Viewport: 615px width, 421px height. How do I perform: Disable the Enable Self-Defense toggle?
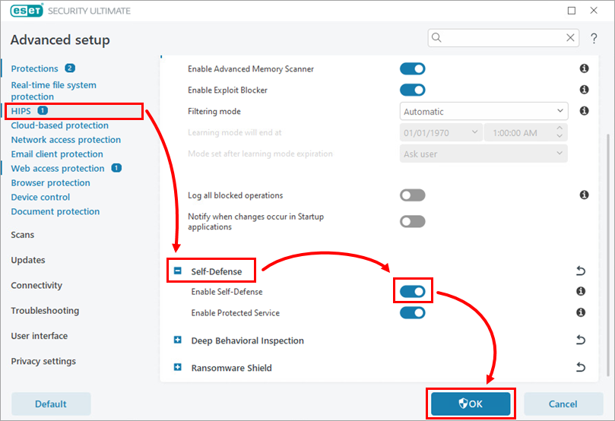tap(413, 292)
